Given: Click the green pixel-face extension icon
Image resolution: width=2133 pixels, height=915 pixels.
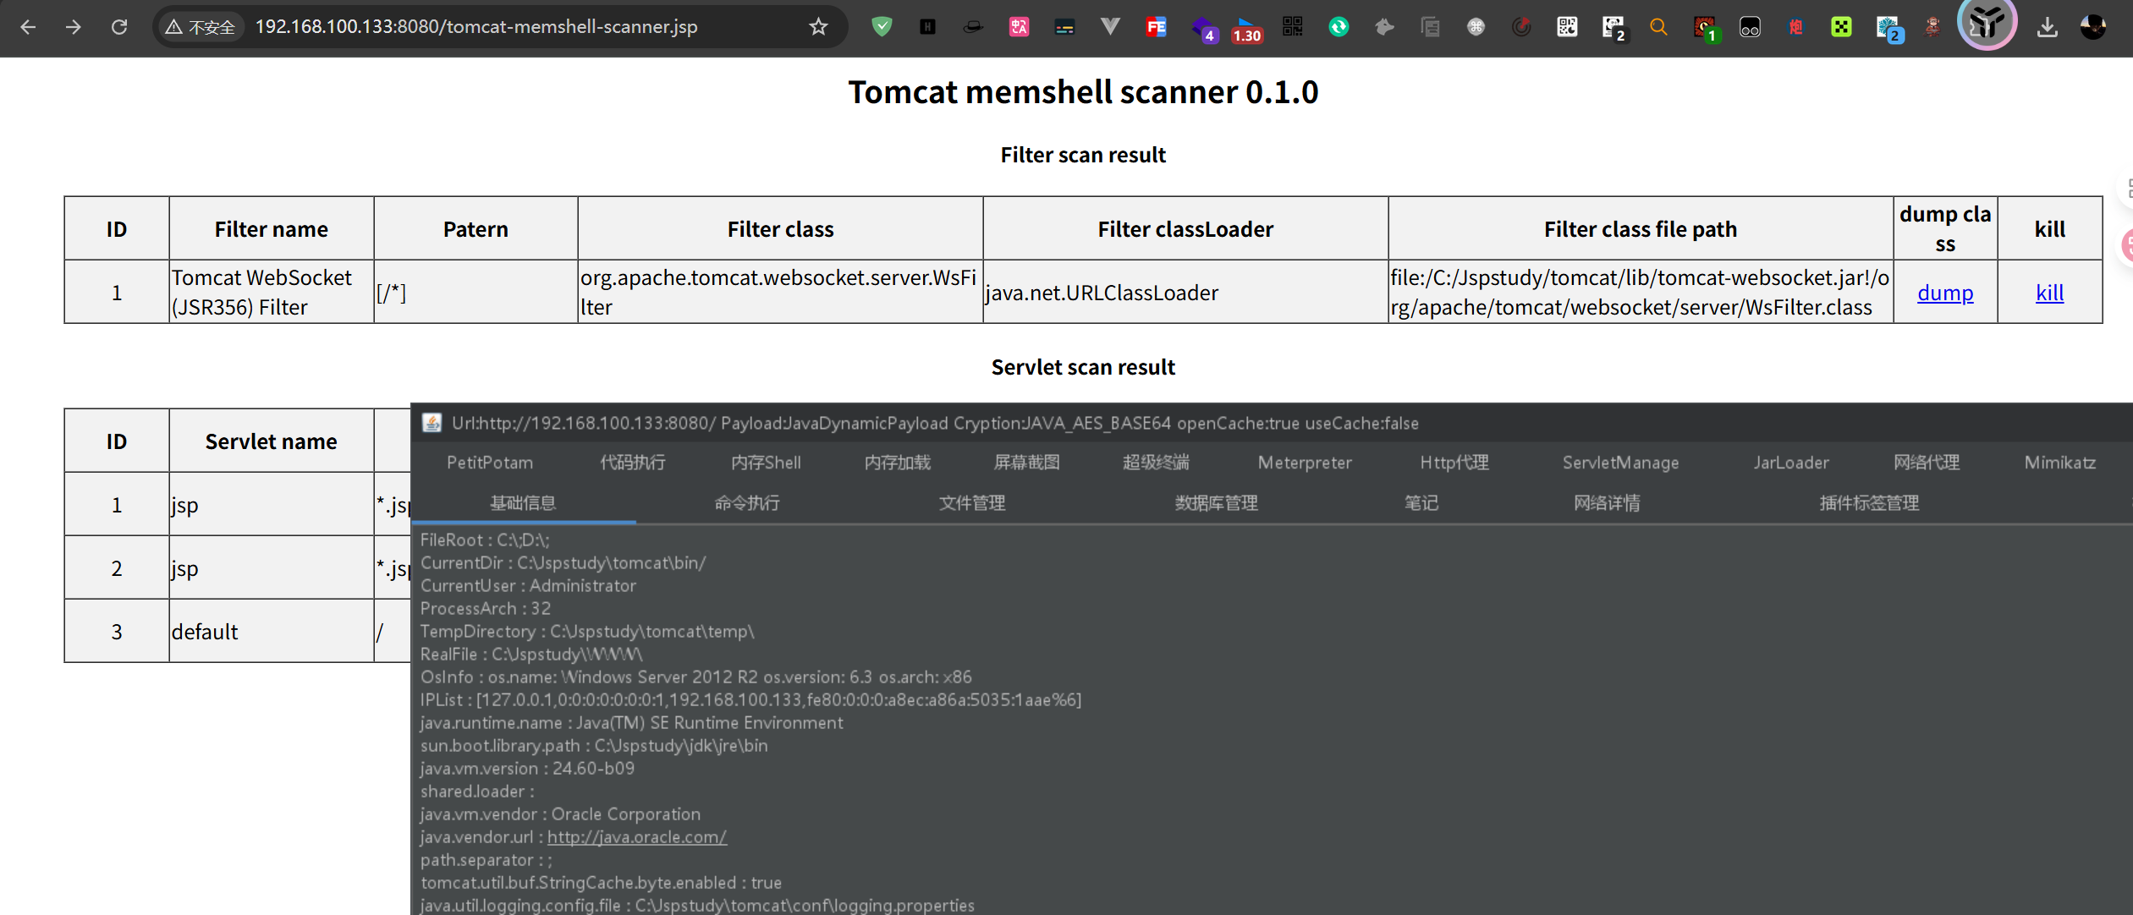Looking at the screenshot, I should pos(1841,27).
